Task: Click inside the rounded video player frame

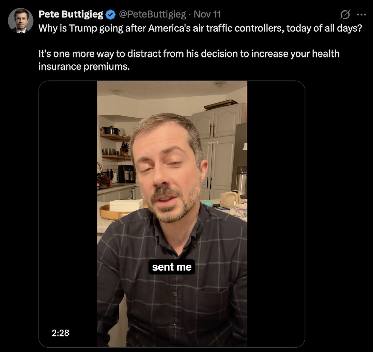Action: pyautogui.click(x=172, y=214)
